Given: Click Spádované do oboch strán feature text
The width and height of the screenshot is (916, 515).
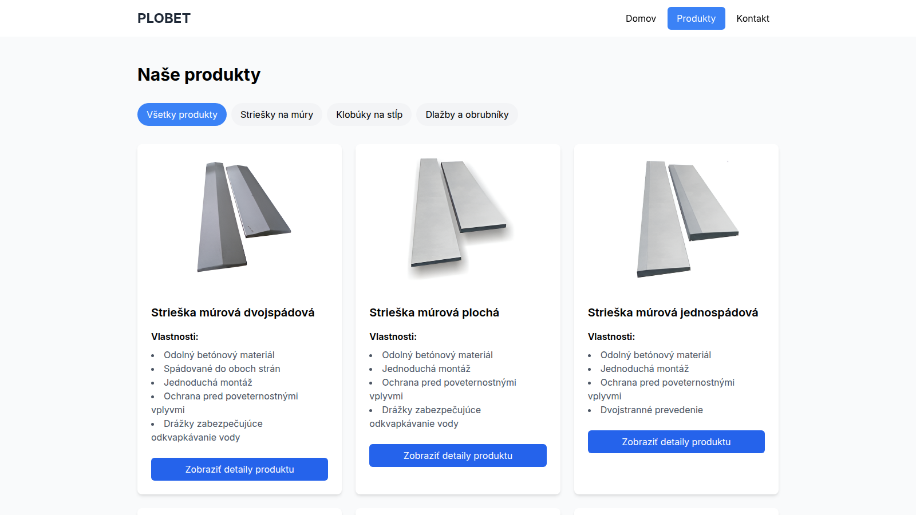Looking at the screenshot, I should coord(222,369).
